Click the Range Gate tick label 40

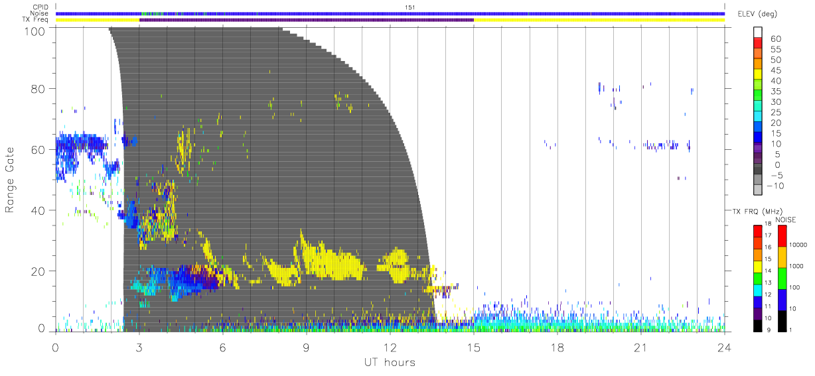38,210
